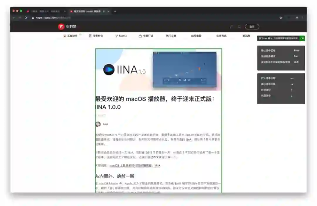Click the hint banner text left of OK
The width and height of the screenshot is (317, 206).
[278, 38]
